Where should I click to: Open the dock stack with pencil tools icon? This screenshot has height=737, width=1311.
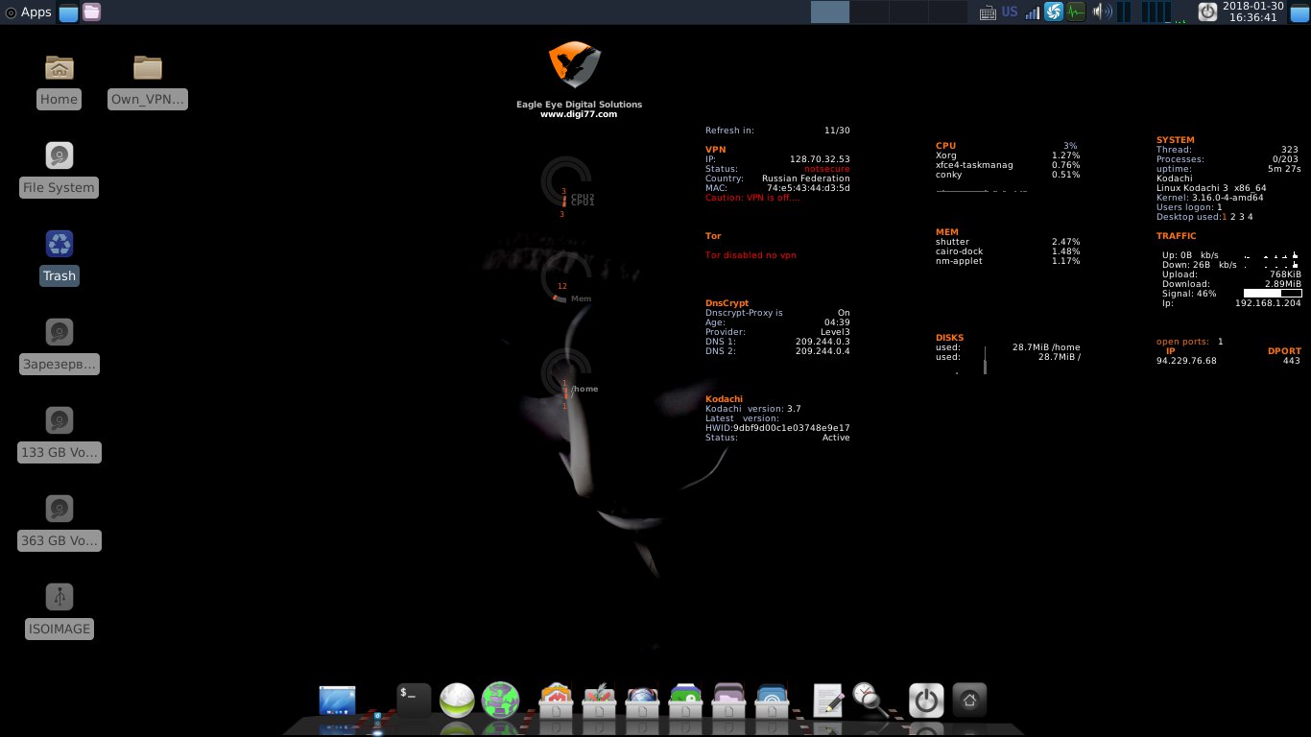click(x=600, y=701)
